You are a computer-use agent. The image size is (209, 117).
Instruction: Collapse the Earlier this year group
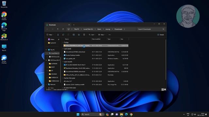point(63,78)
